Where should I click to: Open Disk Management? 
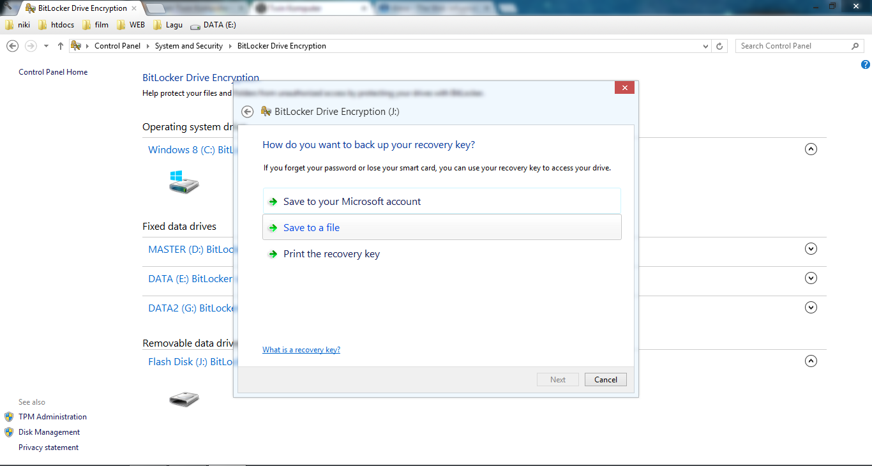(x=49, y=432)
